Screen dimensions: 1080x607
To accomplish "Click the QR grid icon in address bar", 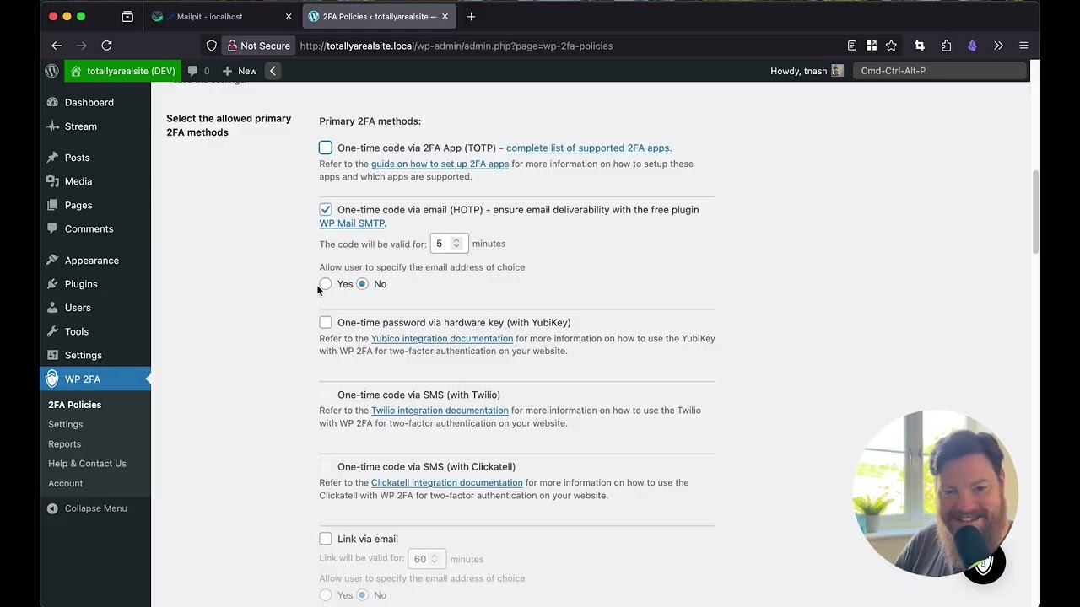I will click(x=872, y=46).
